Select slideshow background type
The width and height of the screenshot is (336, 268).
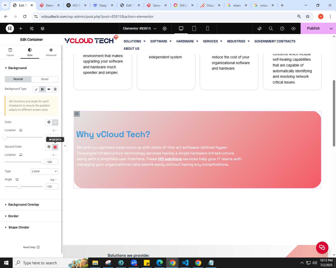click(x=55, y=89)
